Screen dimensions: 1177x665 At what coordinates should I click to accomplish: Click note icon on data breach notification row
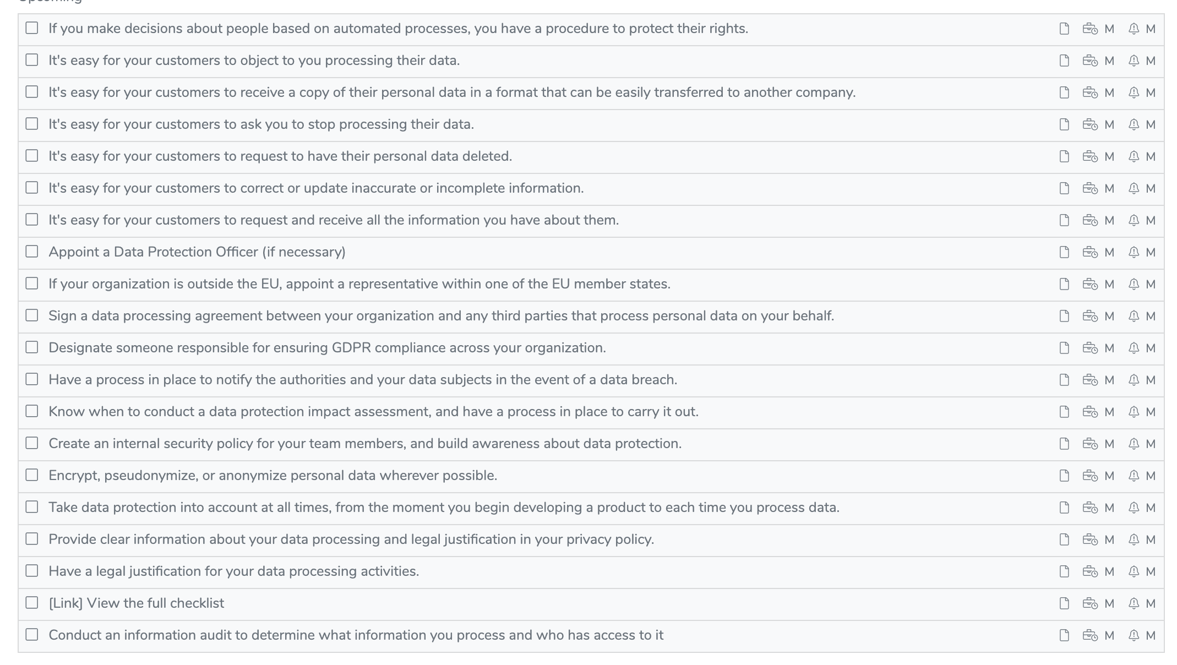(1064, 380)
